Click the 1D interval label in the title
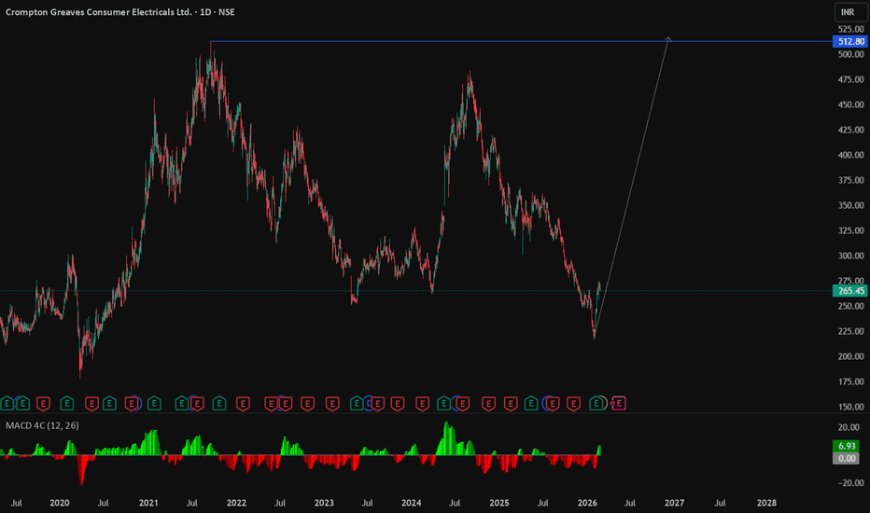 [205, 11]
